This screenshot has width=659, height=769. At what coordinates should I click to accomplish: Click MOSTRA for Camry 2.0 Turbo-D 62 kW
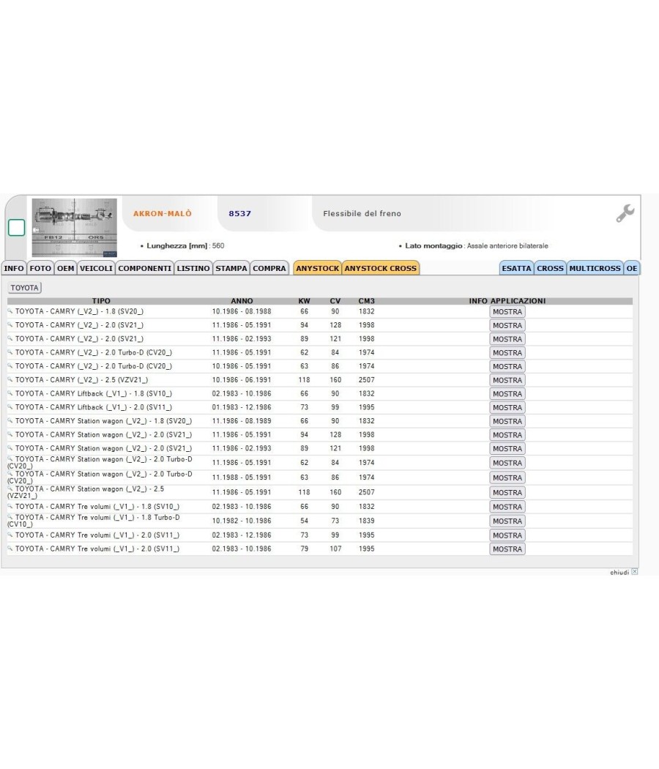point(507,353)
